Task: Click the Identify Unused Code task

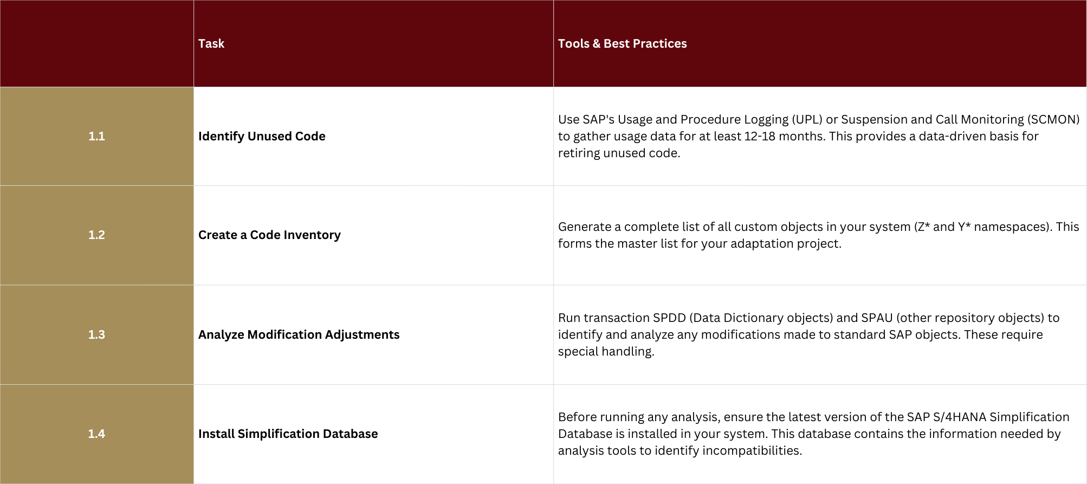Action: point(262,137)
